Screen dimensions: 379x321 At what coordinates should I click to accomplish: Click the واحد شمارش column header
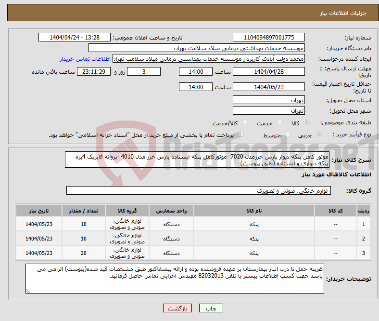click(x=171, y=211)
